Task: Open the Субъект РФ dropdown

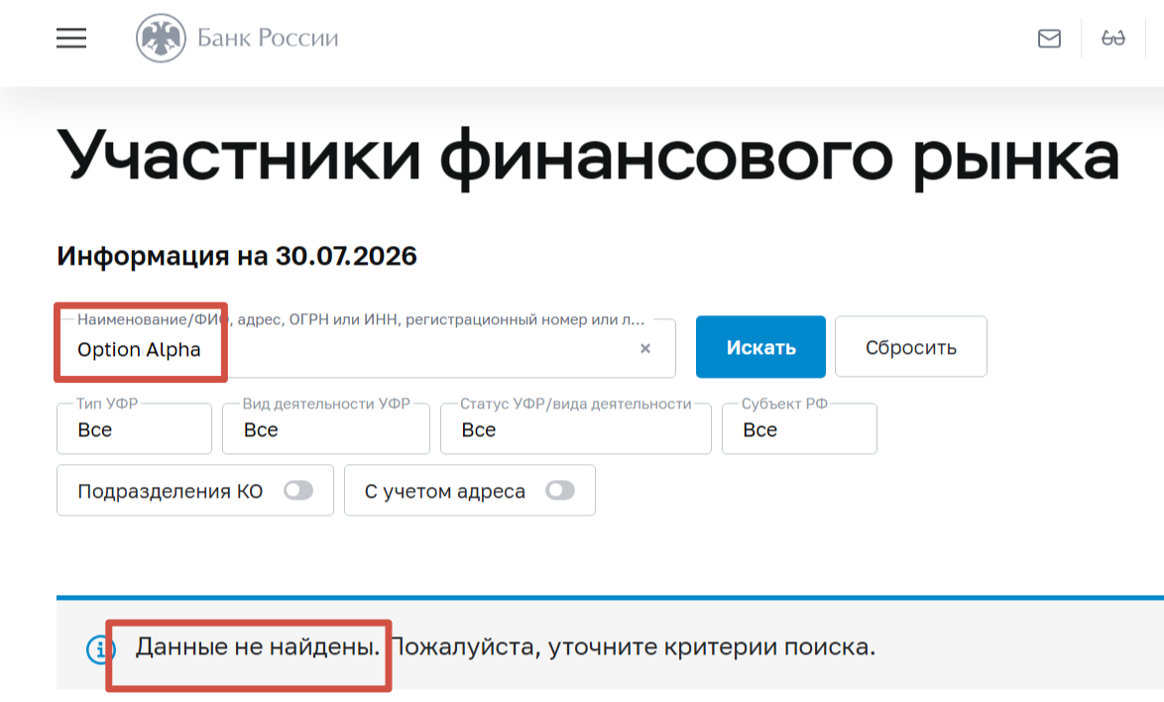Action: click(x=799, y=428)
